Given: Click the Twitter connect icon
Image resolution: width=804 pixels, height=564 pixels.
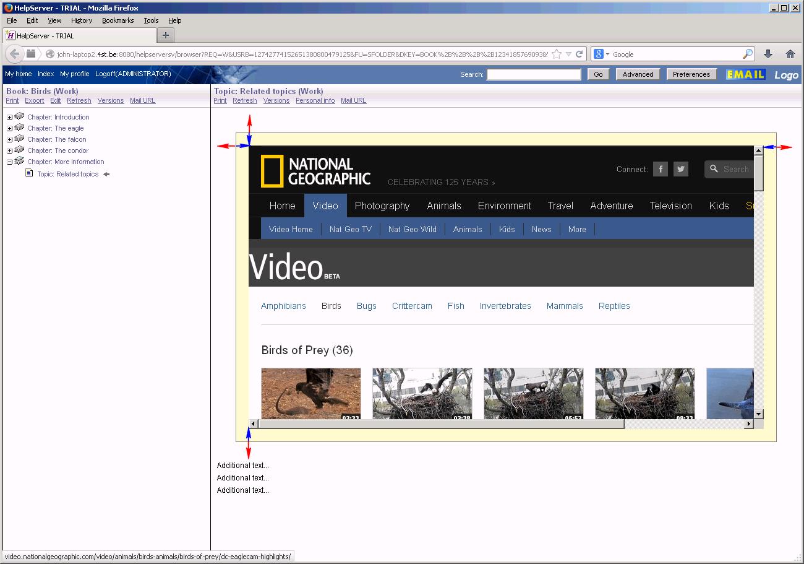Looking at the screenshot, I should click(681, 169).
